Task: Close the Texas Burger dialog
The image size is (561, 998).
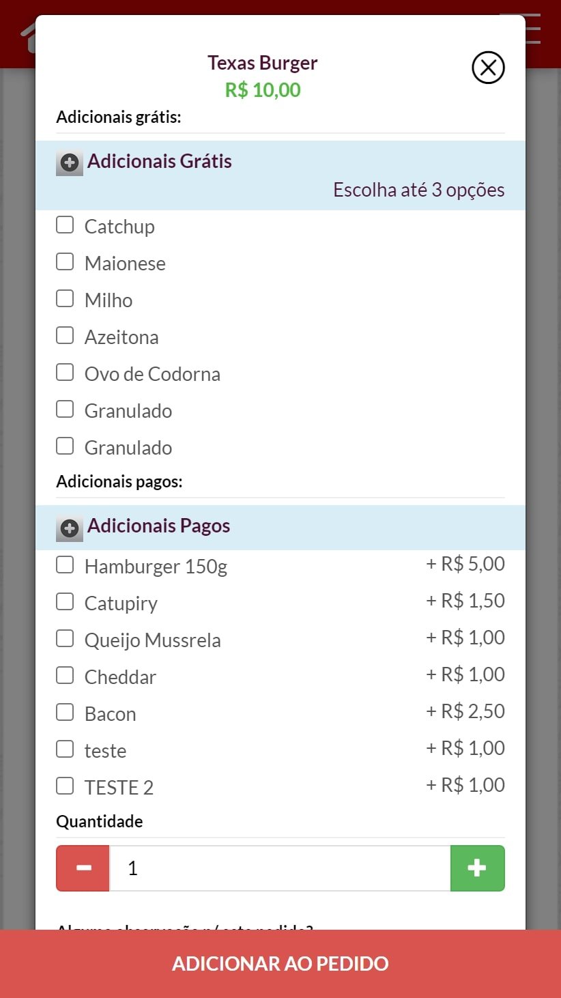Action: click(488, 68)
